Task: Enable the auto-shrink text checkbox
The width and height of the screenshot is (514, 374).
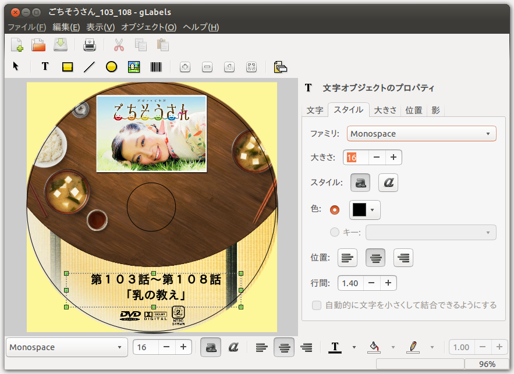Action: click(x=317, y=305)
